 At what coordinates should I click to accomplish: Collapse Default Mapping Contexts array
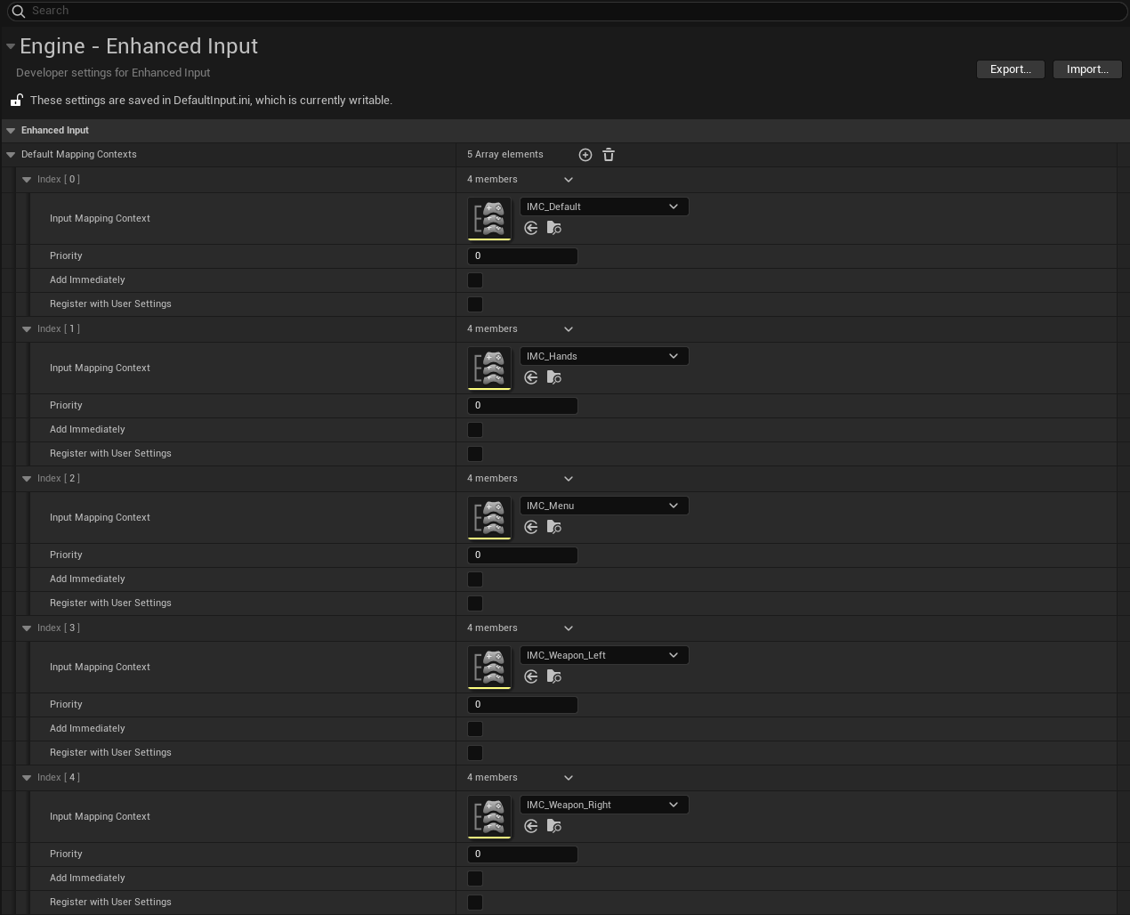[11, 155]
